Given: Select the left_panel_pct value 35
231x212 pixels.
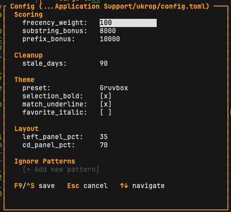Looking at the screenshot, I should pos(104,137).
